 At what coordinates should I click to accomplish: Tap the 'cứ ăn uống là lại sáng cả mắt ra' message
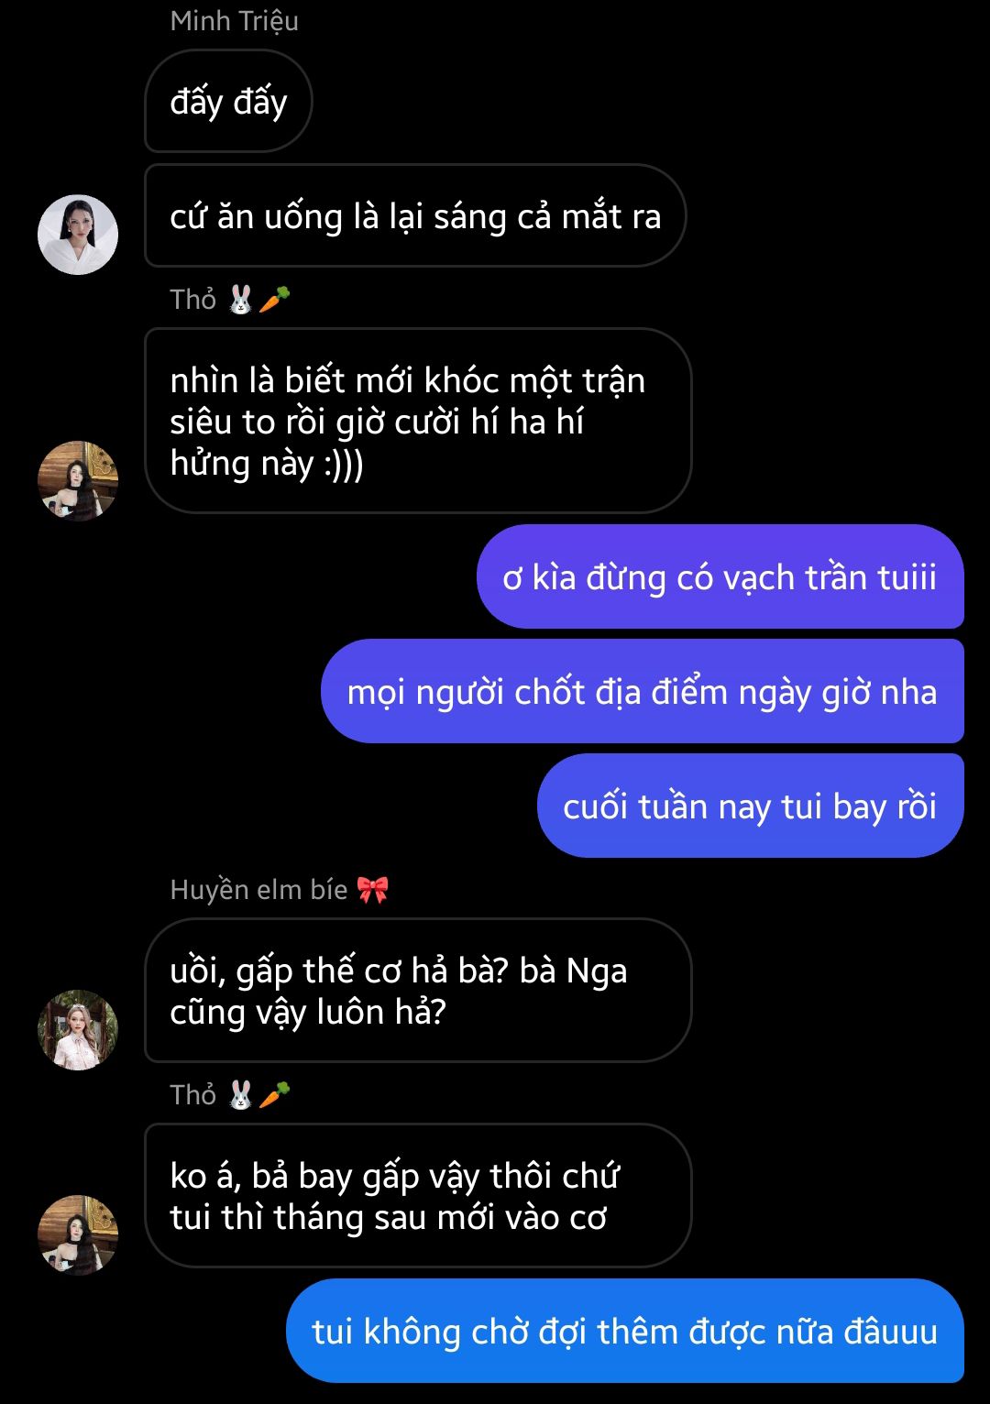pyautogui.click(x=415, y=216)
